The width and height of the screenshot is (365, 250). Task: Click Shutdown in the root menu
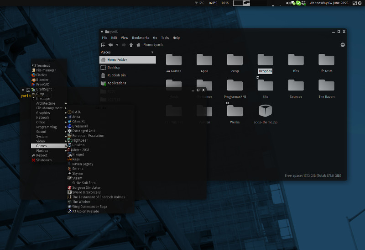[44, 160]
